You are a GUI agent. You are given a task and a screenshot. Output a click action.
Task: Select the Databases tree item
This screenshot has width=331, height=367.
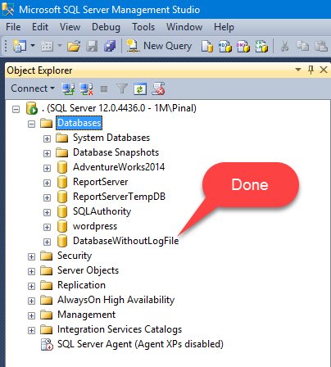[x=79, y=123]
